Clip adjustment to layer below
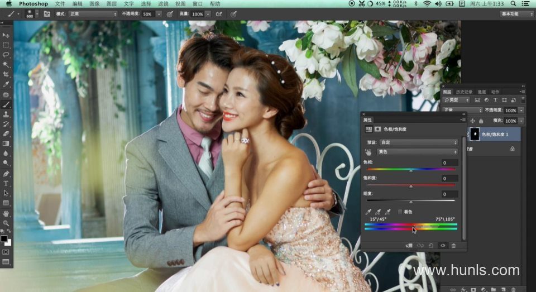The image size is (536, 292). pos(409,246)
